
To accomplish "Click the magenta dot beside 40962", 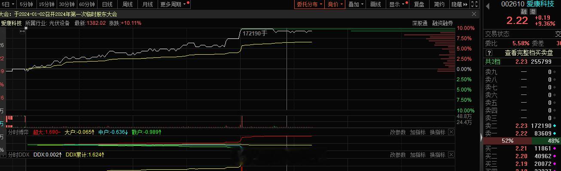I will (555, 156).
